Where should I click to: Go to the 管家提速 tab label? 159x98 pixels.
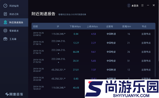click(14, 31)
